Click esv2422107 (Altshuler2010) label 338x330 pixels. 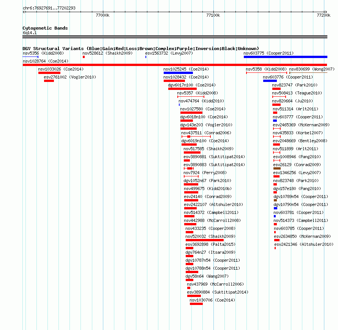[213, 204]
